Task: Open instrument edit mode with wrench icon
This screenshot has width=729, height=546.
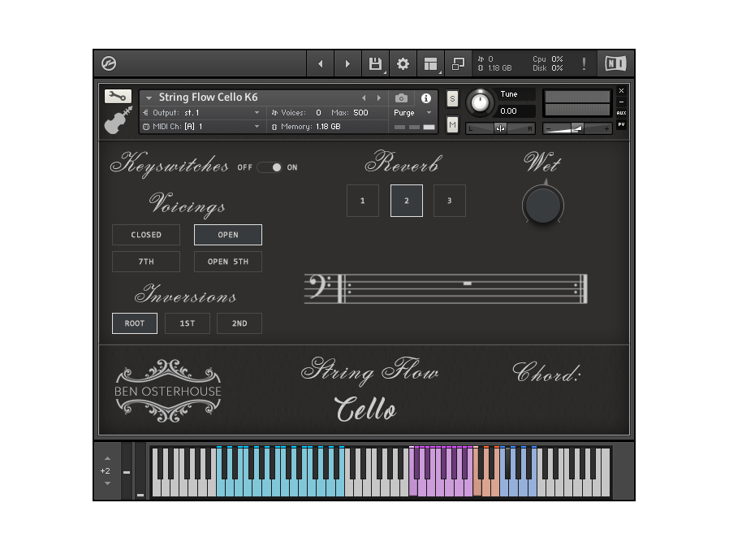Action: [118, 97]
